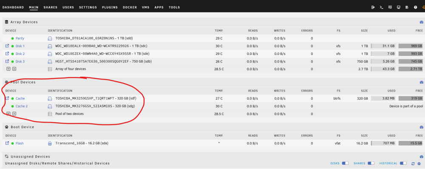
Task: Click the drive icon beside TOSHIBA_MK3276GSX
Action: coord(50,106)
